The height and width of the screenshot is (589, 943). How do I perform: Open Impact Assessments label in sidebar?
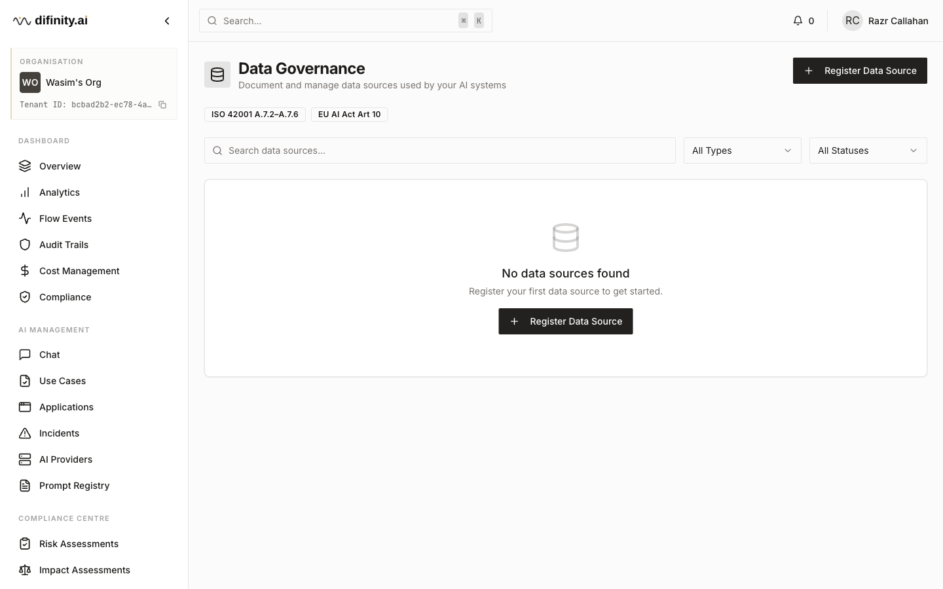pyautogui.click(x=84, y=570)
